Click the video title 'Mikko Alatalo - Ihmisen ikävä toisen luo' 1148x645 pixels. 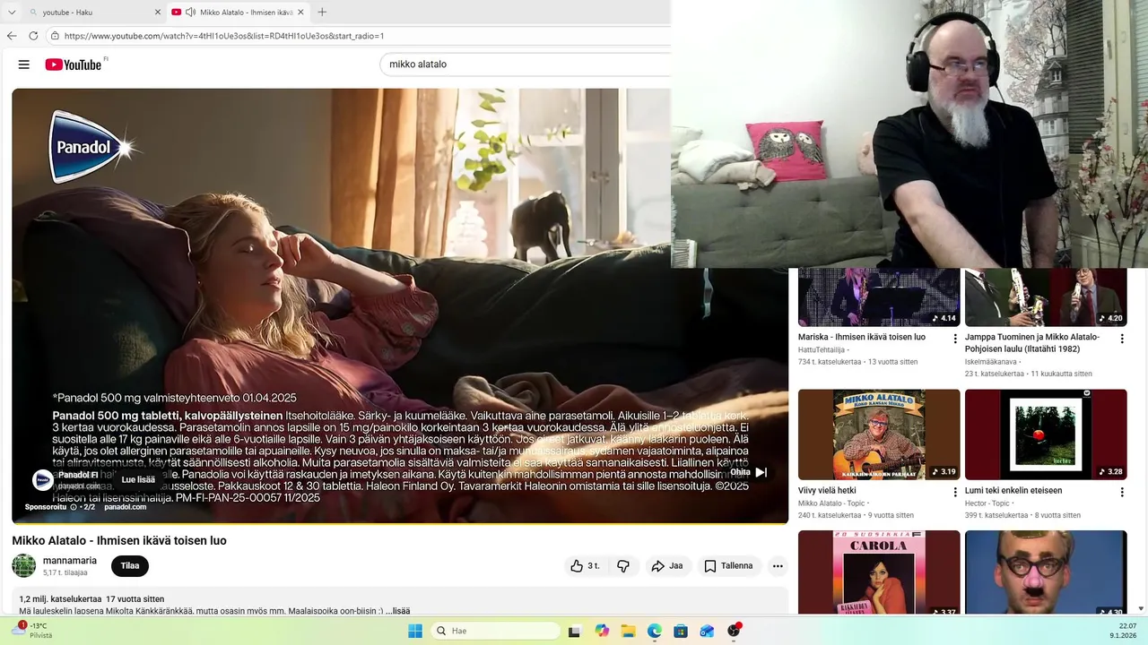(119, 540)
